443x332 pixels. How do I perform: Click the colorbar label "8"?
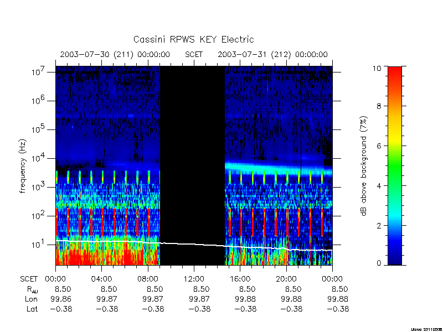[379, 106]
